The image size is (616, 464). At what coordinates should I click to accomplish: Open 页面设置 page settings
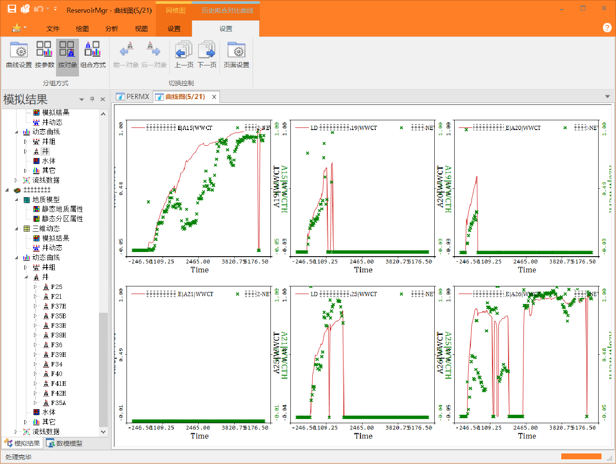pos(236,55)
